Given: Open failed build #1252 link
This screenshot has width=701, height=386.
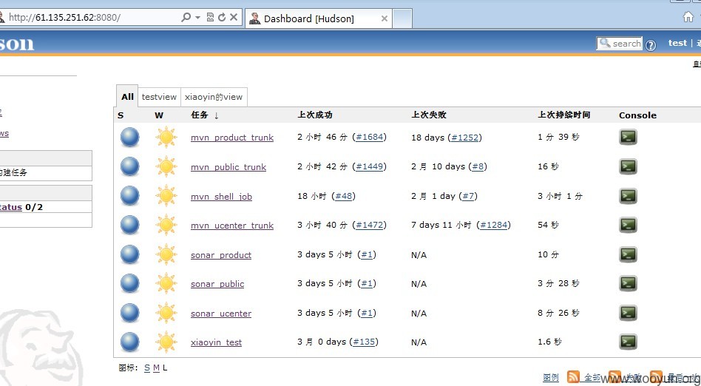Looking at the screenshot, I should pos(465,138).
